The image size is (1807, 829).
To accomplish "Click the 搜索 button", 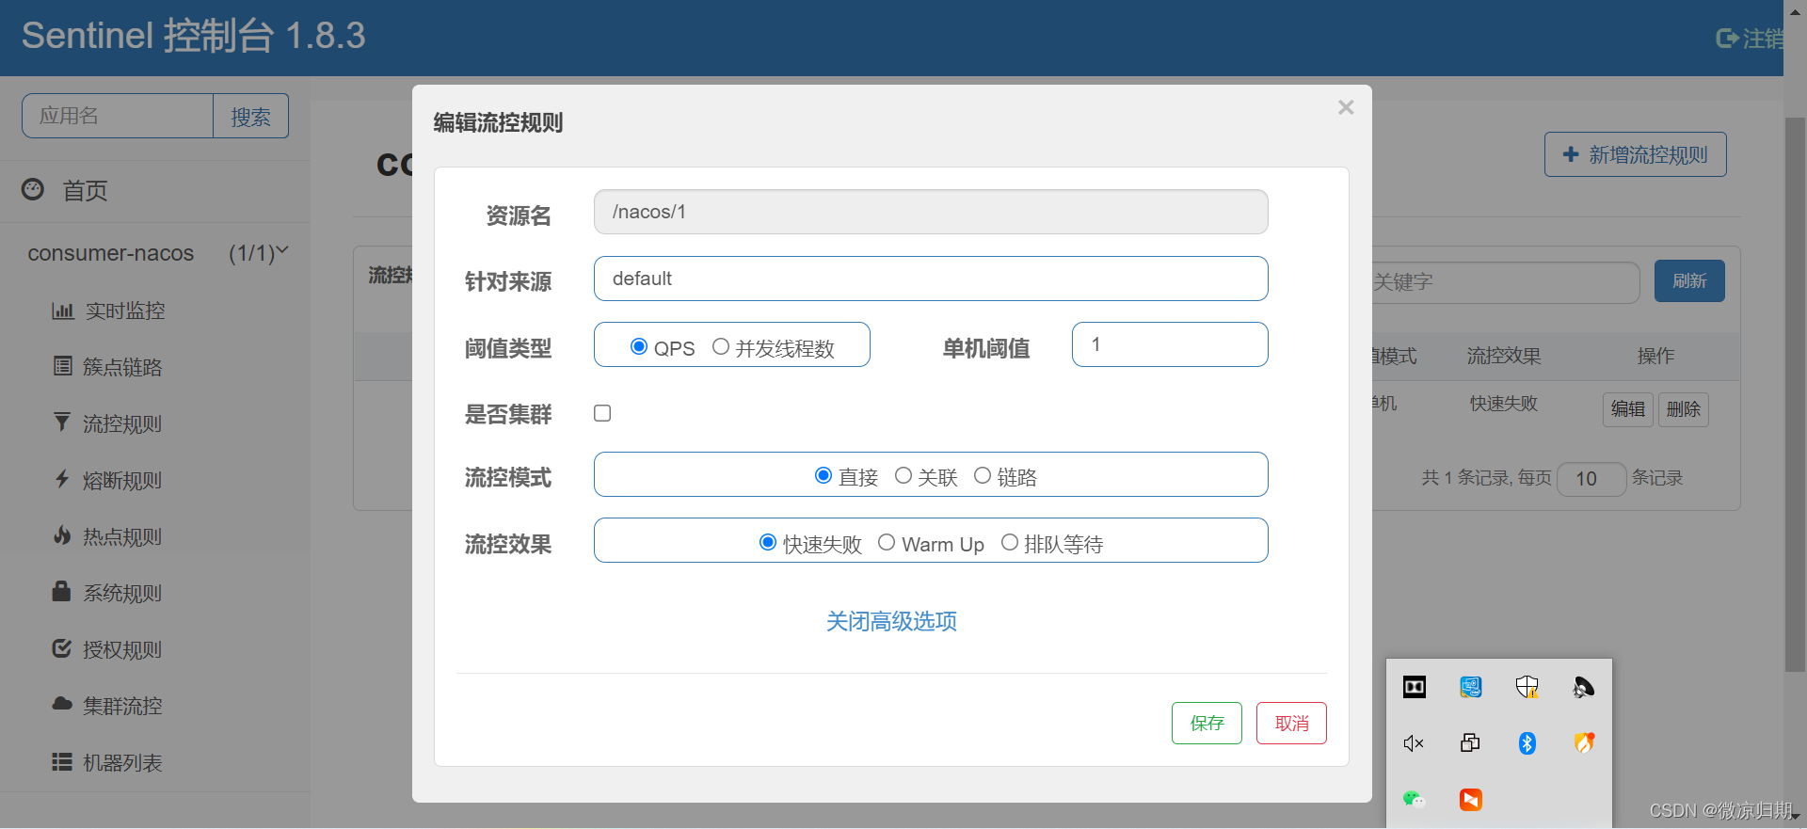I will point(250,116).
